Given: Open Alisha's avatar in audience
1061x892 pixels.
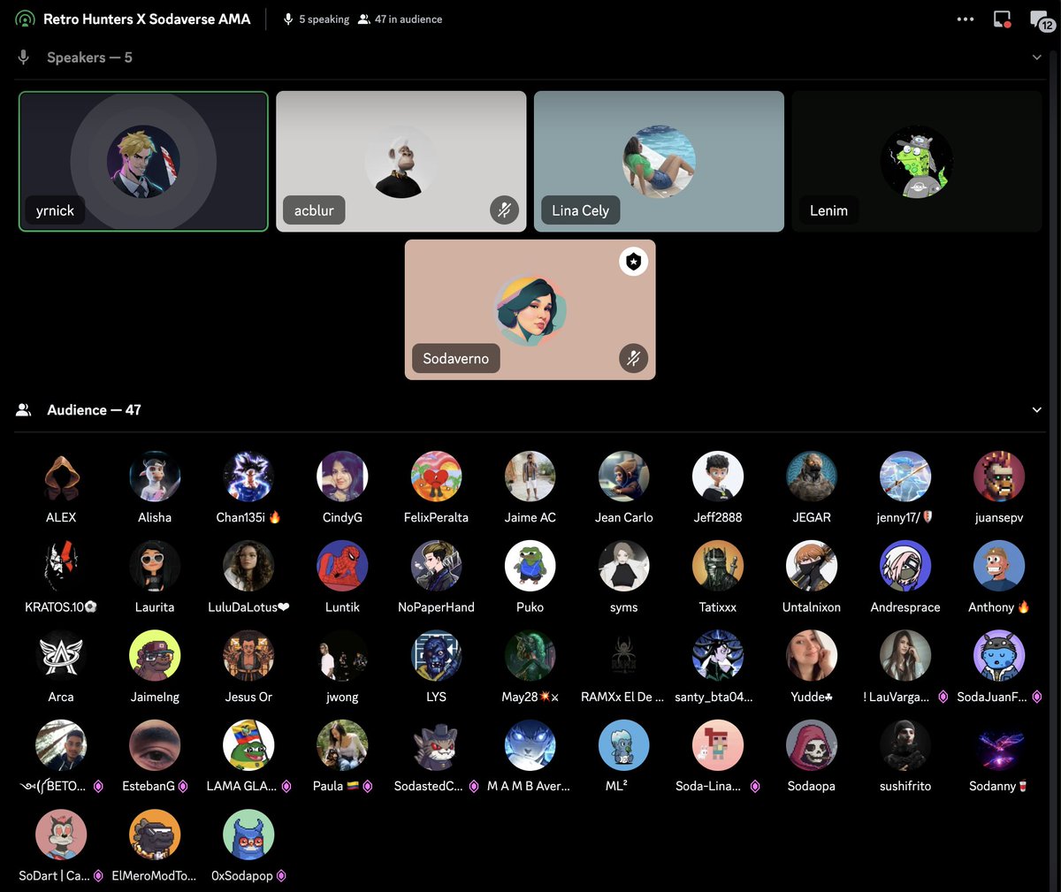Looking at the screenshot, I should tap(155, 476).
